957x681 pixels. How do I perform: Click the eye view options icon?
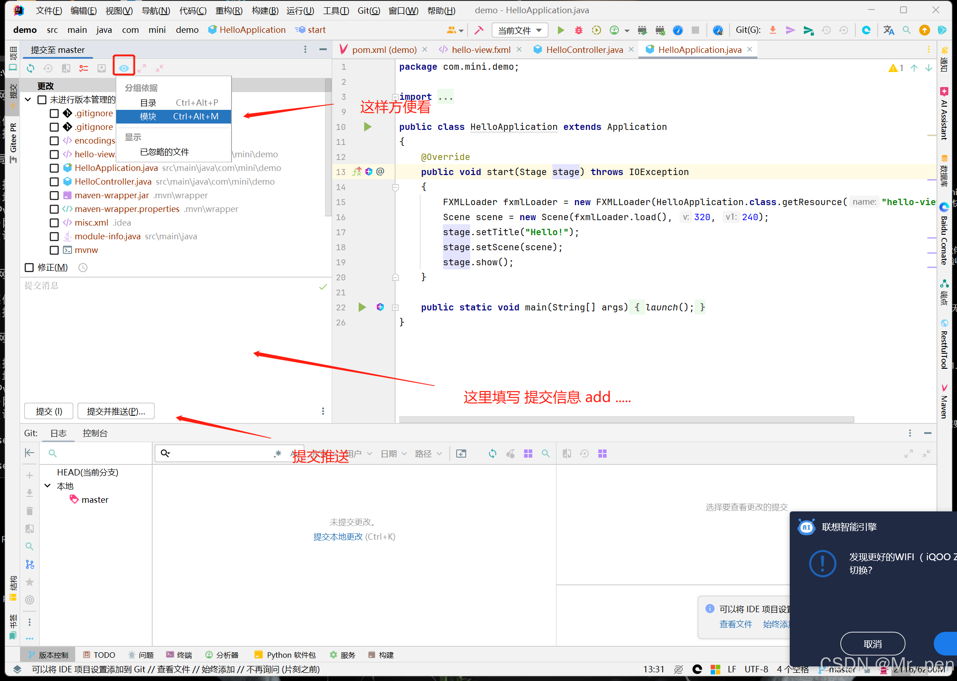click(x=123, y=68)
